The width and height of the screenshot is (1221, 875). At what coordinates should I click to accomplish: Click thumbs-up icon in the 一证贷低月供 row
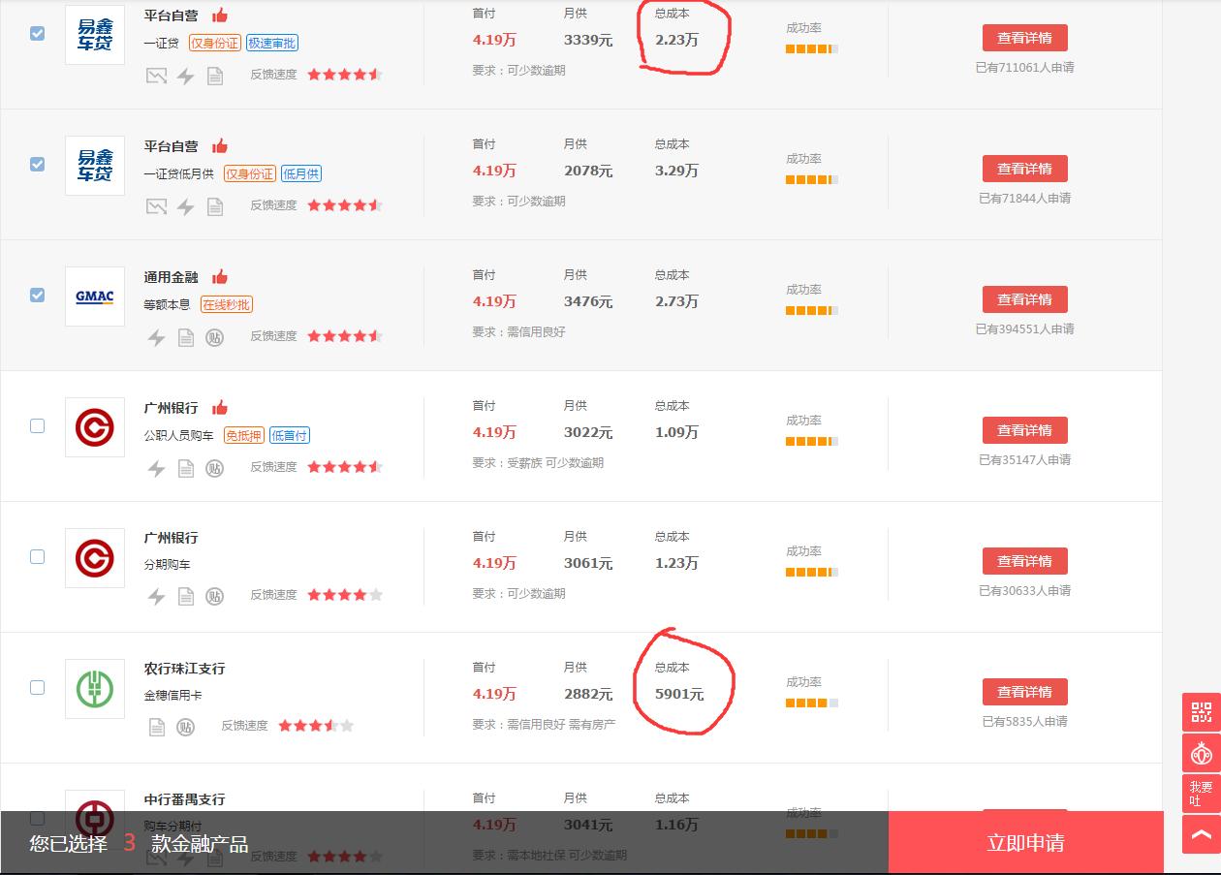pos(220,145)
